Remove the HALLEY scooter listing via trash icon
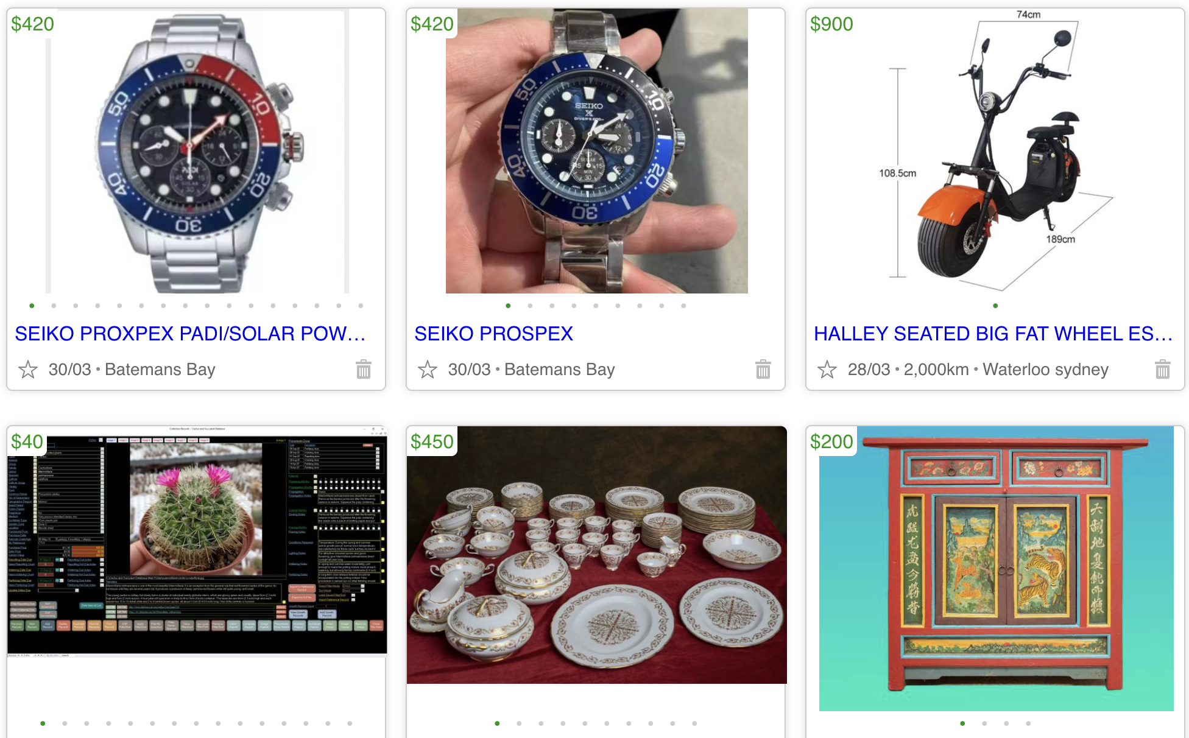This screenshot has height=738, width=1189. click(x=1163, y=370)
